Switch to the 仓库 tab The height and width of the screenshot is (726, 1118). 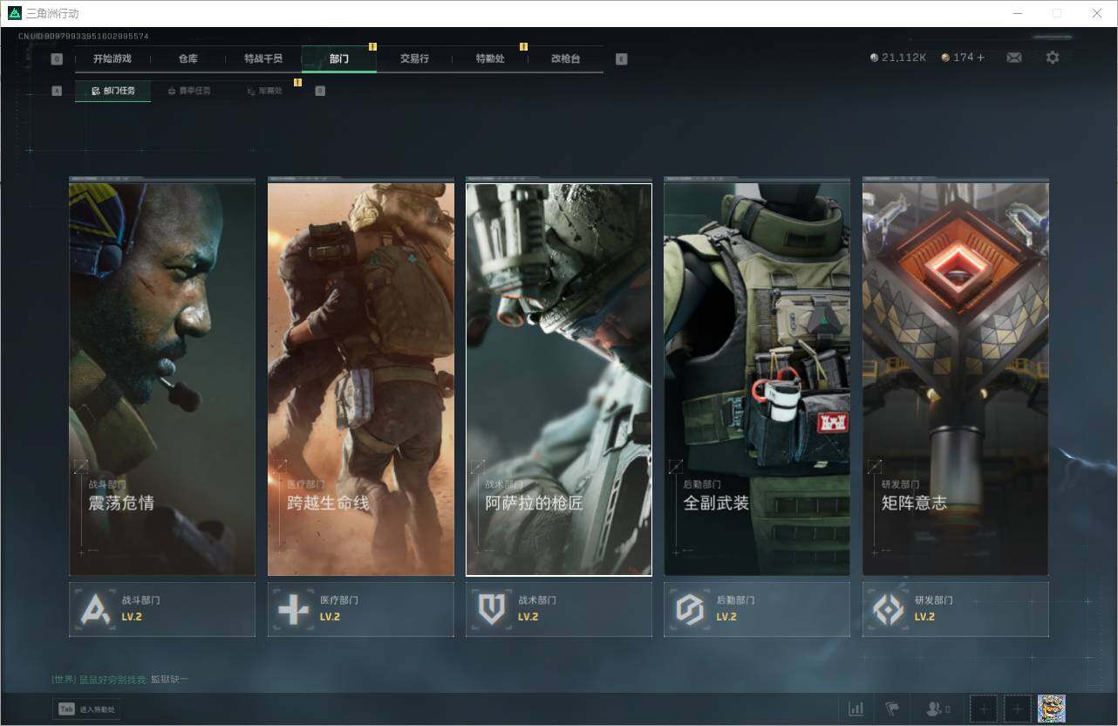coord(187,58)
